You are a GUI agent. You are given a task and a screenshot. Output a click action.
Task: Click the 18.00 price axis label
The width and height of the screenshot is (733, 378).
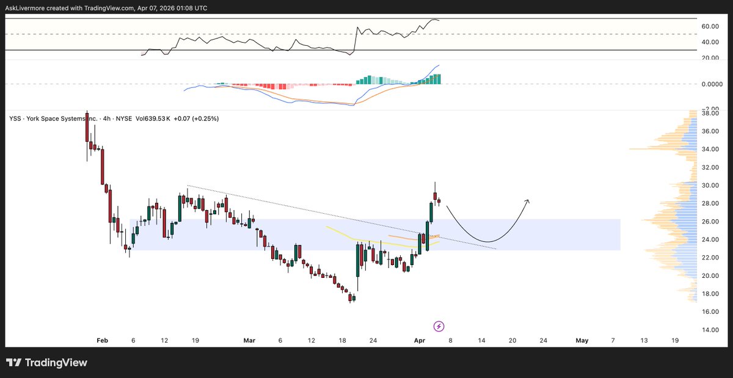tap(709, 294)
